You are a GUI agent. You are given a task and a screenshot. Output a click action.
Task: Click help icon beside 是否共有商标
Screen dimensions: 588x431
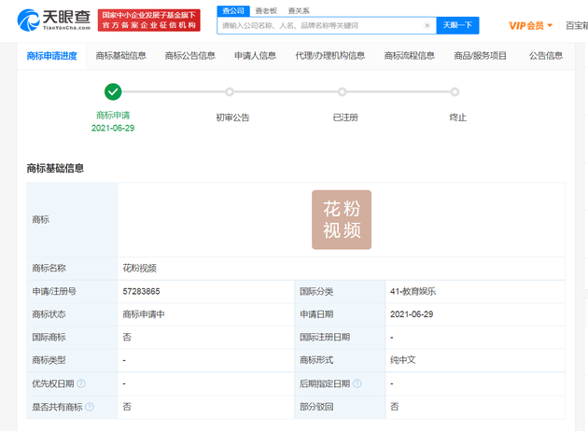91,407
